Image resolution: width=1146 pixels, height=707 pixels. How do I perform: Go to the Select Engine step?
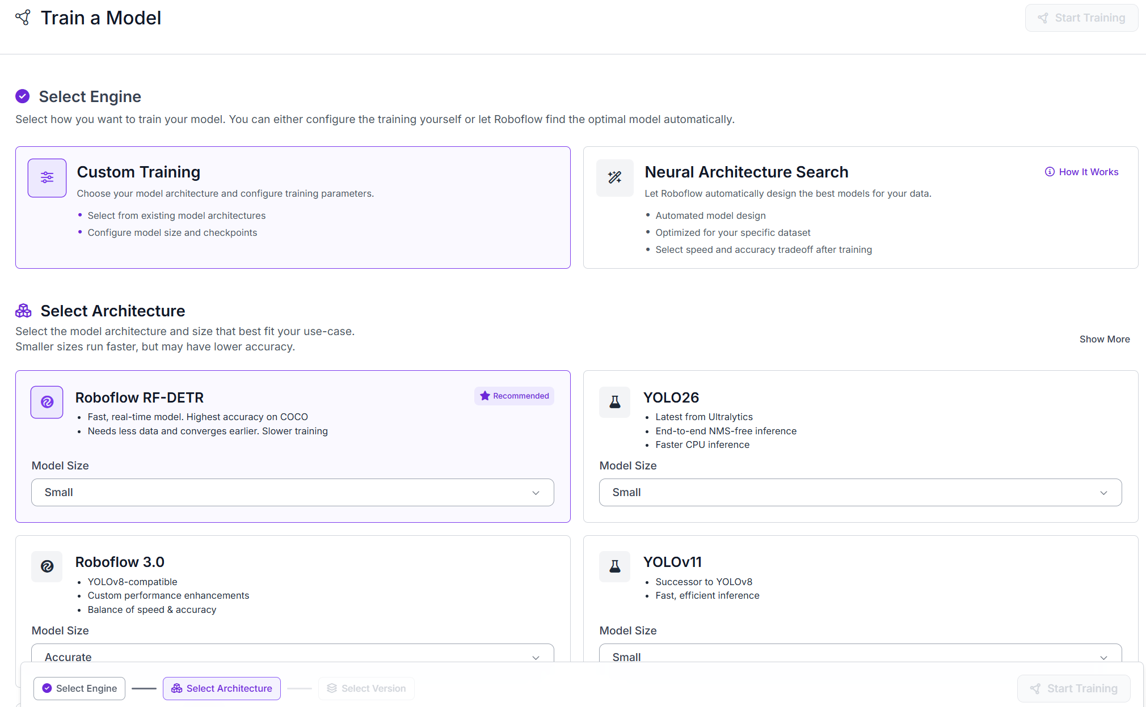click(x=79, y=688)
